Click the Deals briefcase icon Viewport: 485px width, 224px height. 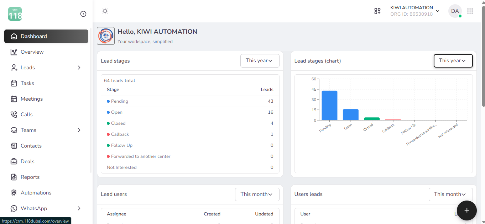pyautogui.click(x=14, y=161)
